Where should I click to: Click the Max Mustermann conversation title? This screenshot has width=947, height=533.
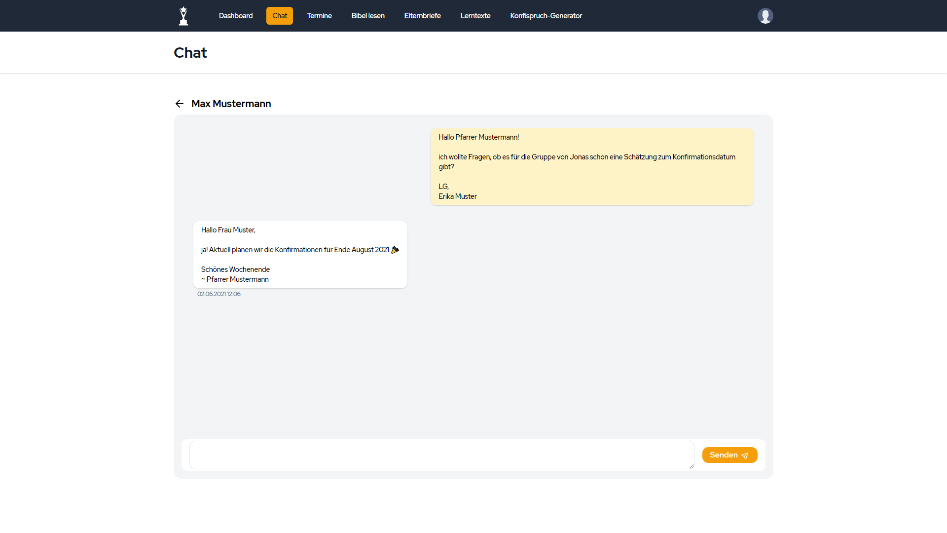click(x=231, y=104)
